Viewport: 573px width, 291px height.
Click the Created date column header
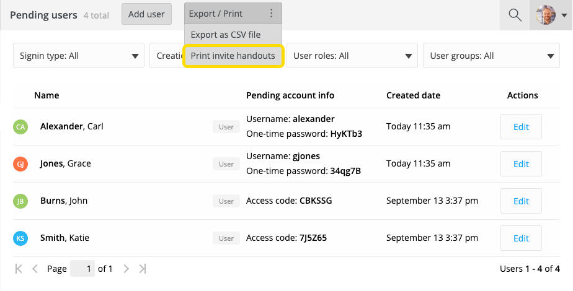[x=413, y=95]
